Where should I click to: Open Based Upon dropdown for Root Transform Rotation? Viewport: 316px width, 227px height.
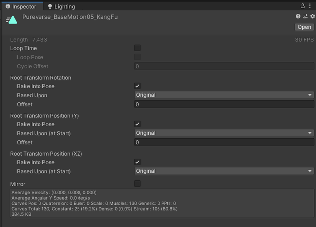coord(224,95)
